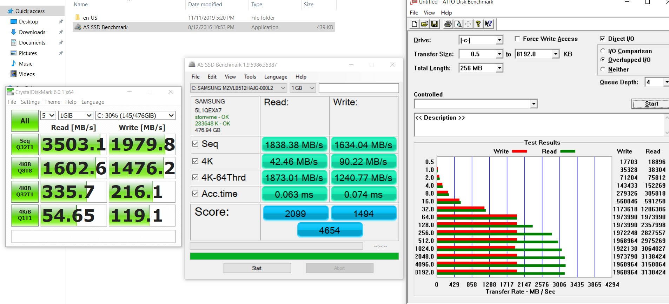Image resolution: width=669 pixels, height=304 pixels.
Task: Open the test count dropdown showing 5
Action: 48,115
